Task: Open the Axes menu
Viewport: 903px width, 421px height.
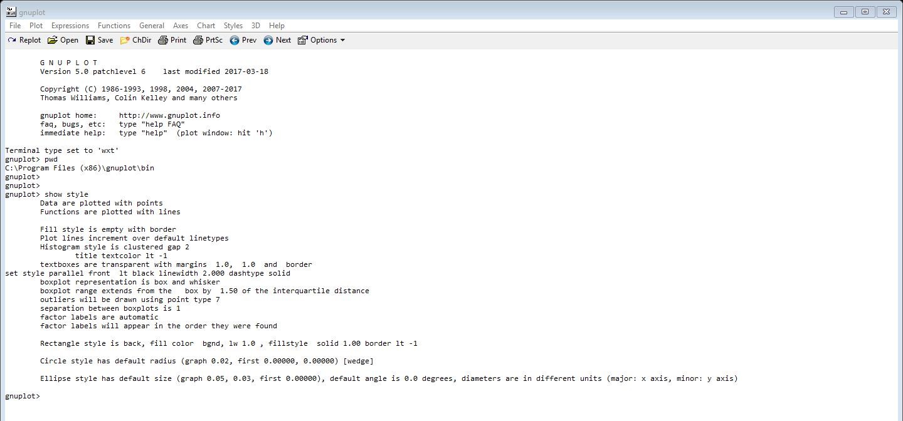Action: click(x=181, y=26)
